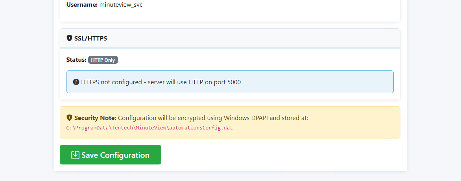The image size is (461, 181).
Task: Click the 'HTTPS not configured' message text
Action: [x=110, y=82]
